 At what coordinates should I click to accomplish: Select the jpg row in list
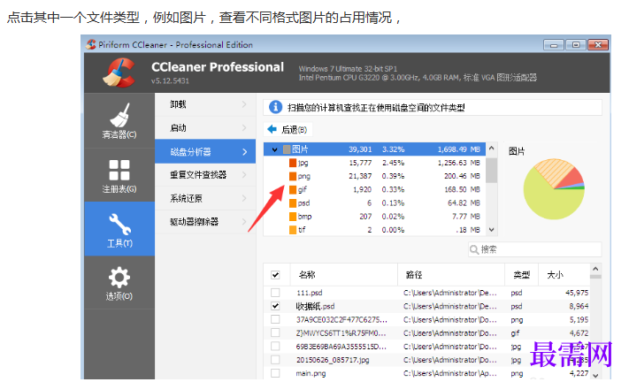coord(374,163)
